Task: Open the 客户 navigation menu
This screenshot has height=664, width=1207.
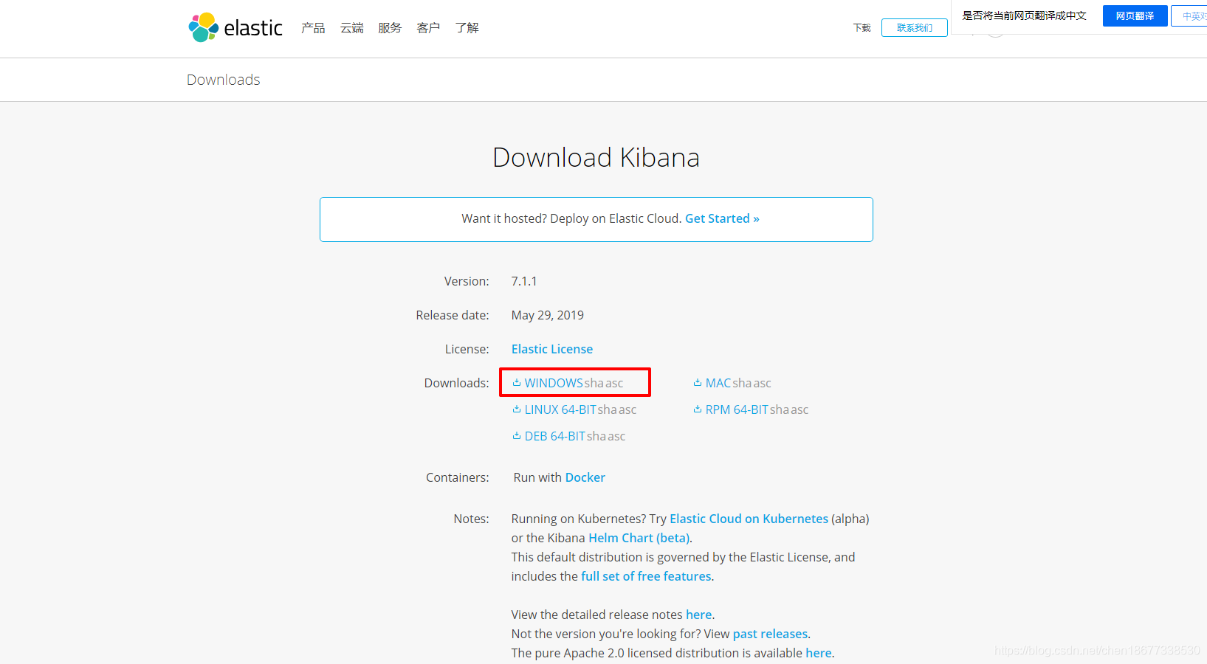Action: (428, 27)
